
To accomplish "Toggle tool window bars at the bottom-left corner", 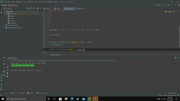I will [1, 95].
